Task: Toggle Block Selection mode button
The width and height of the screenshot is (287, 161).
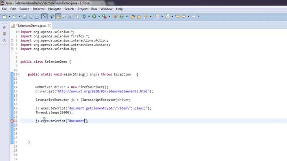Action: 70,17
